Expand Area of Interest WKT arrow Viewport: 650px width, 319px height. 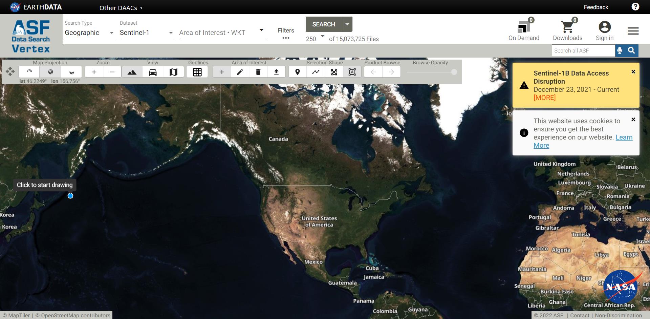click(261, 30)
